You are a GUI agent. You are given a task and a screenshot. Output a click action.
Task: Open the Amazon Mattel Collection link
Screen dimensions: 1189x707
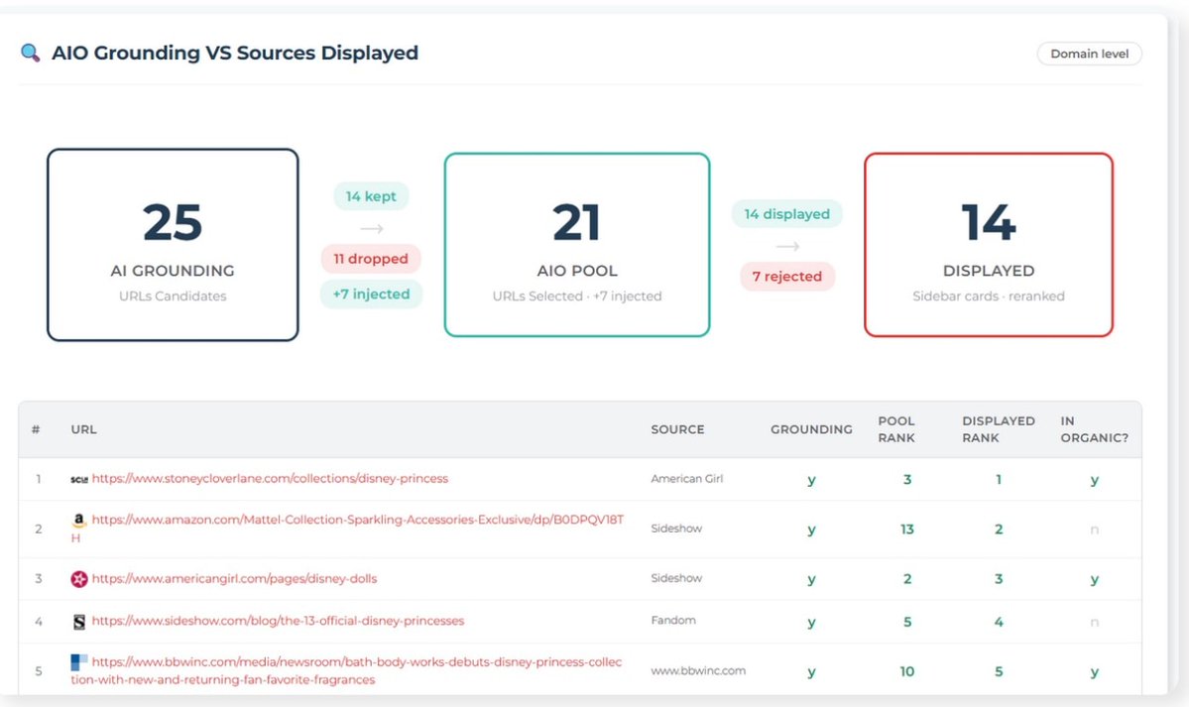347,529
